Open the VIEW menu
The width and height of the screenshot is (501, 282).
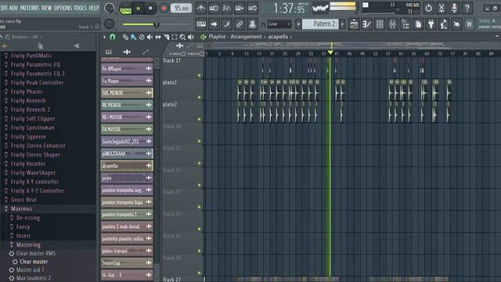tap(46, 8)
